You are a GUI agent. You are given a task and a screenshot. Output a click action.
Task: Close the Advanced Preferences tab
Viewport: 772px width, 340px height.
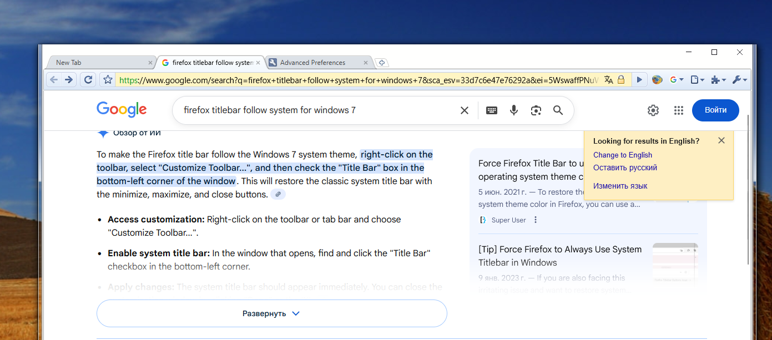point(366,63)
